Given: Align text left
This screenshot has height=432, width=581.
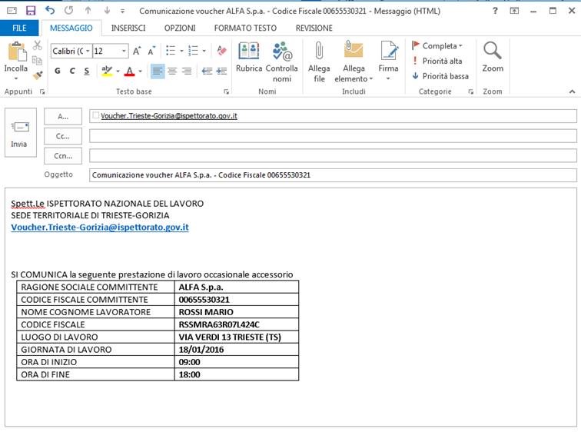Looking at the screenshot, I should click(158, 71).
